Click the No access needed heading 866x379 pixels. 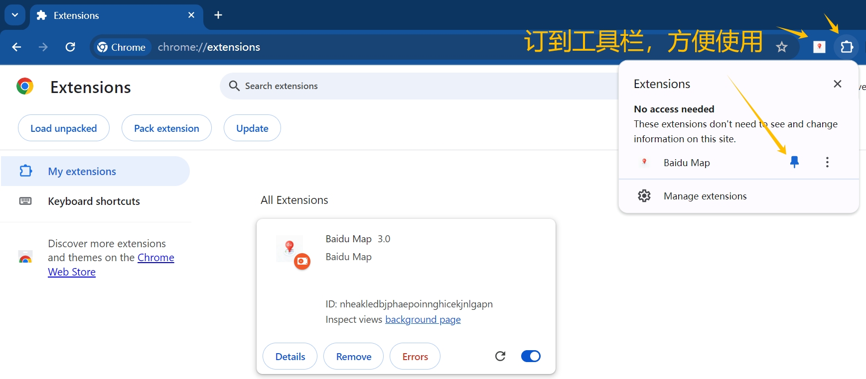(x=674, y=109)
